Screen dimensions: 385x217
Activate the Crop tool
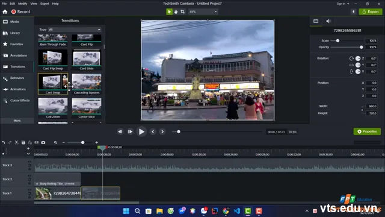[182, 11]
